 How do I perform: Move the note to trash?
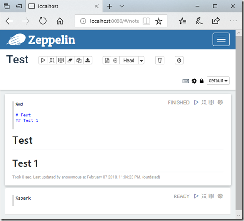tap(160, 60)
